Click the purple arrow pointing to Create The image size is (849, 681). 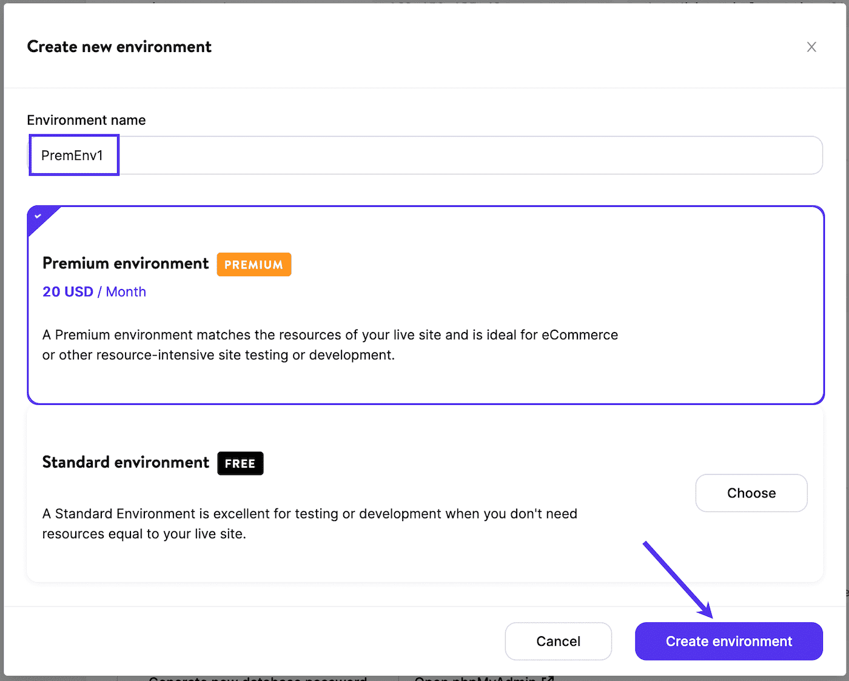coord(676,579)
